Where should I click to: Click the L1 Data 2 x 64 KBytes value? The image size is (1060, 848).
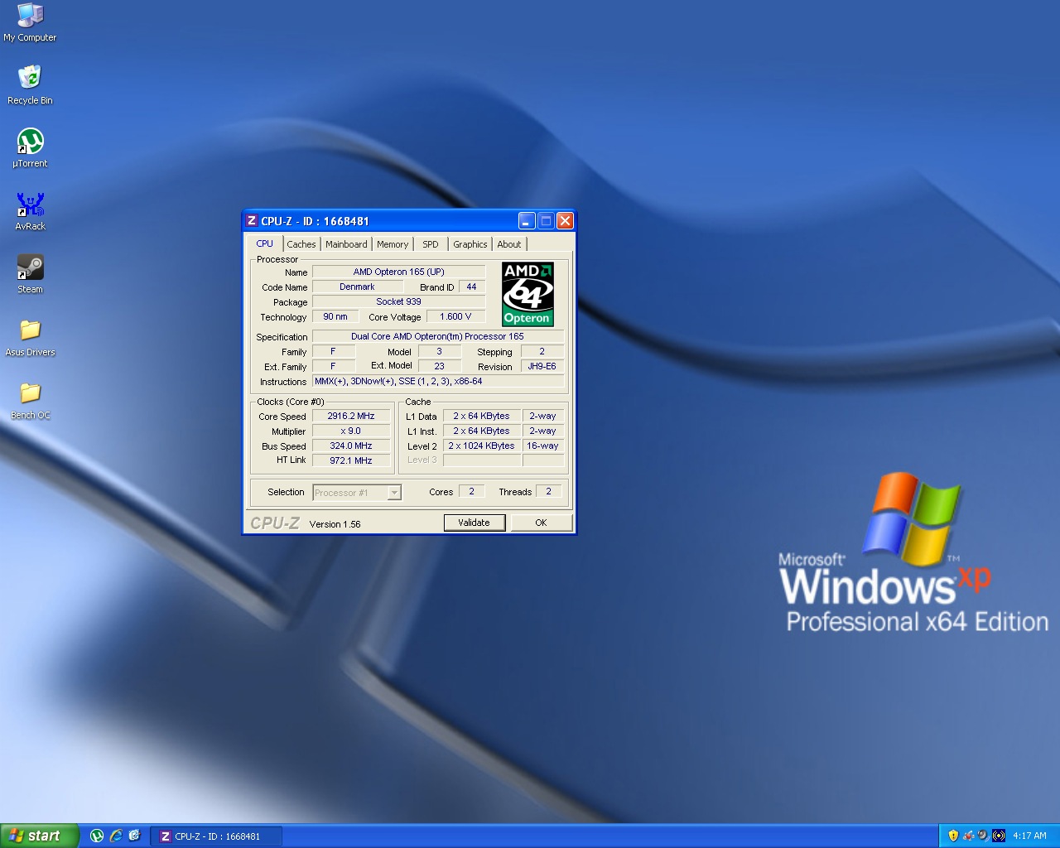(x=481, y=416)
